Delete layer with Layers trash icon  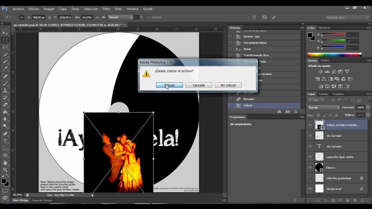point(362,201)
